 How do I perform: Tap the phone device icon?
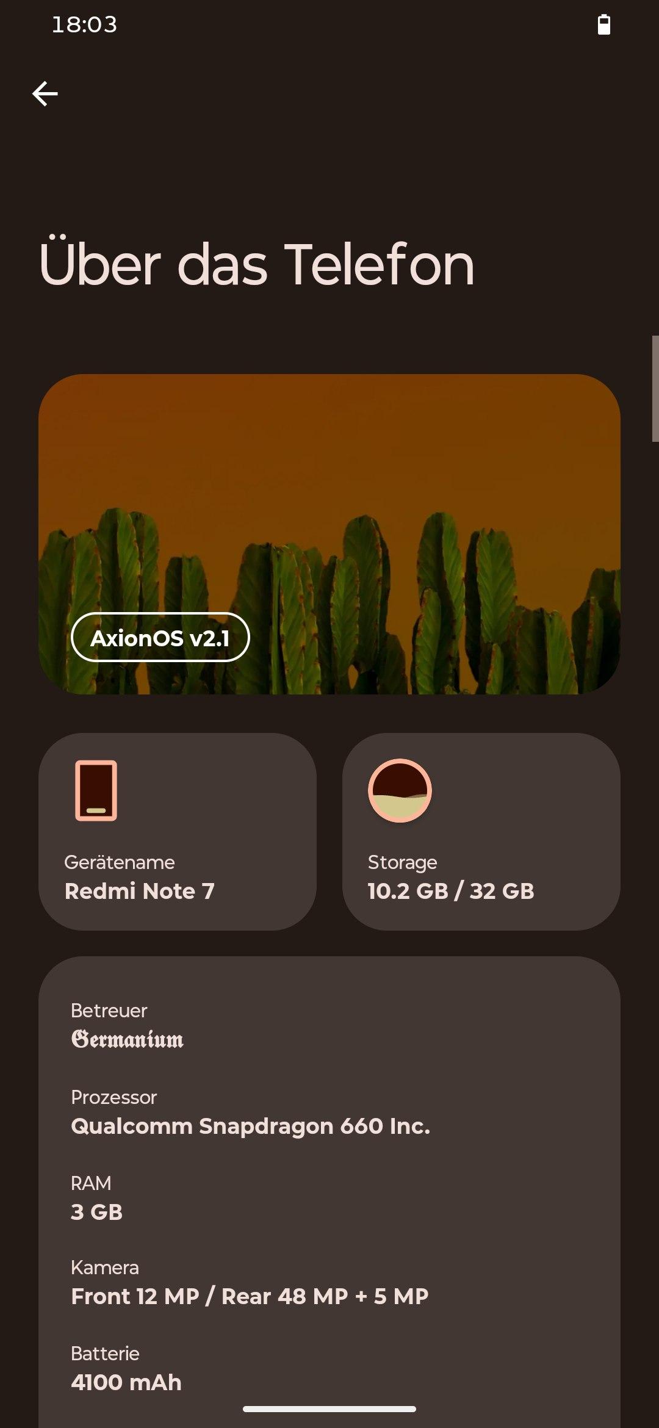pos(96,790)
